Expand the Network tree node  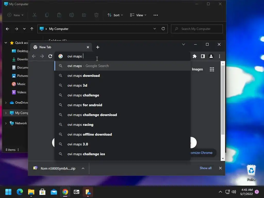click(6, 123)
